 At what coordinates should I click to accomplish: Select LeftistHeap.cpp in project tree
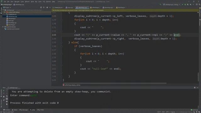pyautogui.click(x=13, y=16)
